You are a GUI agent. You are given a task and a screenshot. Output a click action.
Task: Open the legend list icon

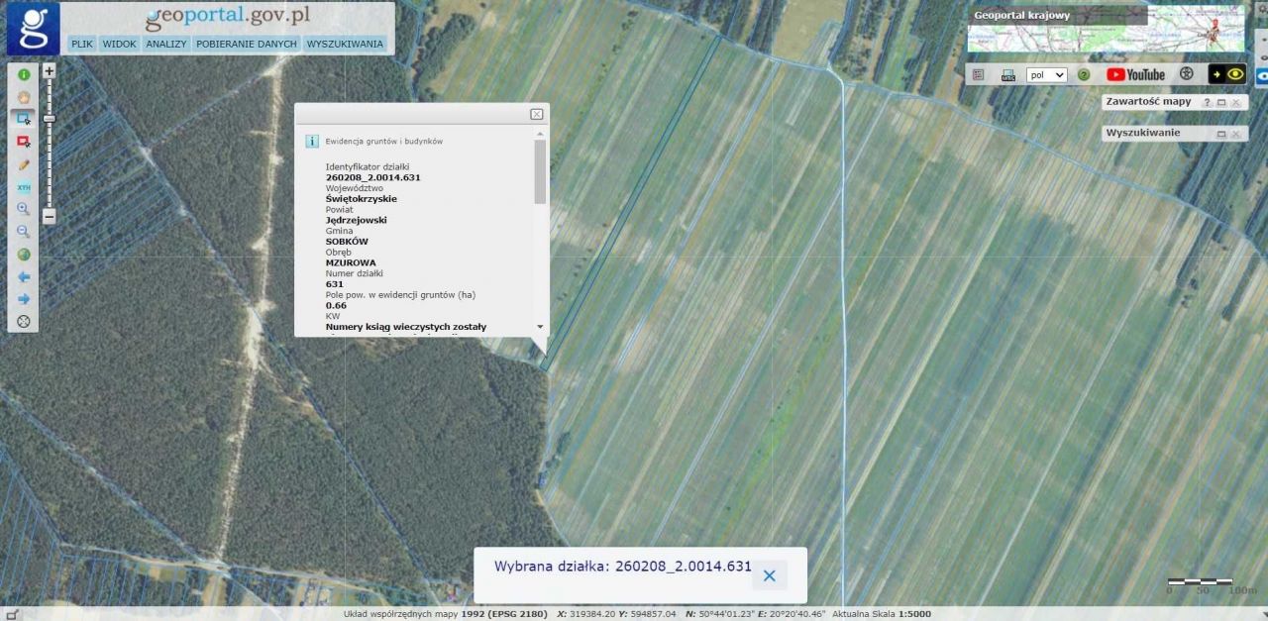coord(978,74)
